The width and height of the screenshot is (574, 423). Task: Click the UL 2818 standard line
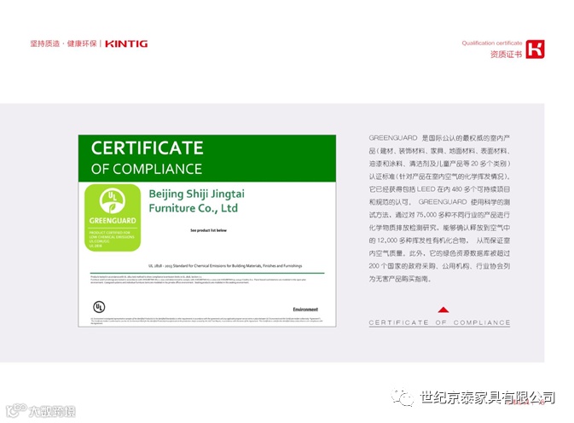pyautogui.click(x=225, y=266)
